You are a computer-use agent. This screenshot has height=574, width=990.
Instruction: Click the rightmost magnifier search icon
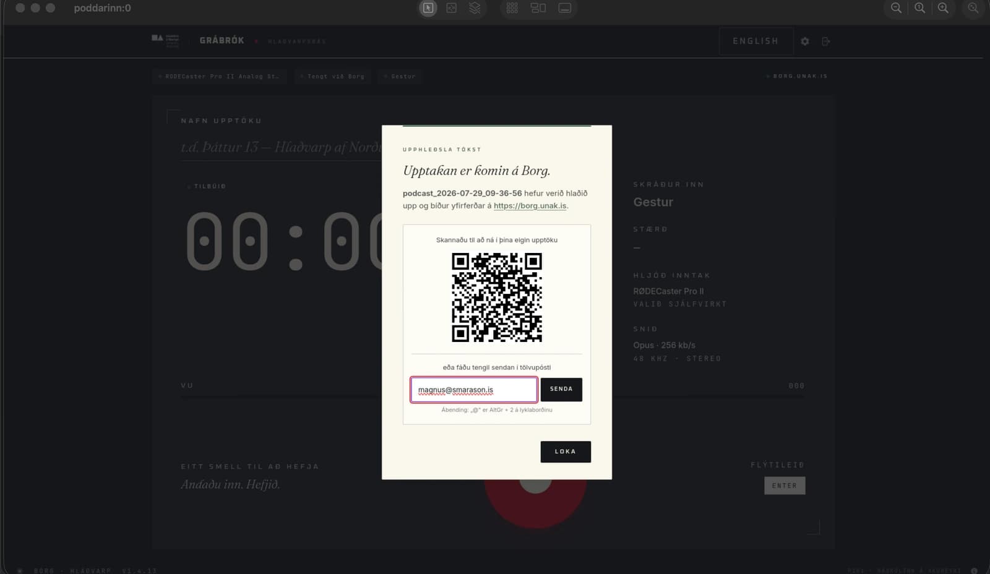[x=973, y=8]
